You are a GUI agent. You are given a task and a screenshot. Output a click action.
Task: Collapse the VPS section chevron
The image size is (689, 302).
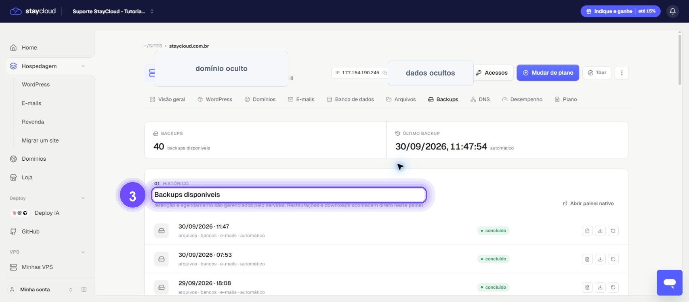[x=83, y=252]
